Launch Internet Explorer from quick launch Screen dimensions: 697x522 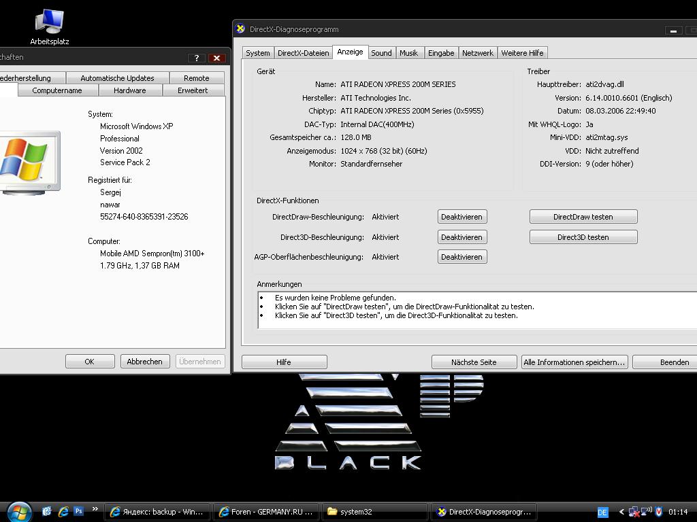tap(63, 511)
